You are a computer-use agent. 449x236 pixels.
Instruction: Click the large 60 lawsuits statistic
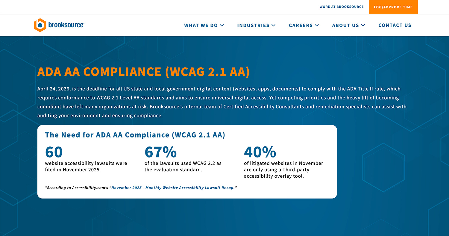click(54, 152)
